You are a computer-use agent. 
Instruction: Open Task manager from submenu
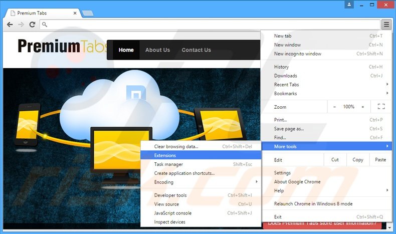coord(201,164)
